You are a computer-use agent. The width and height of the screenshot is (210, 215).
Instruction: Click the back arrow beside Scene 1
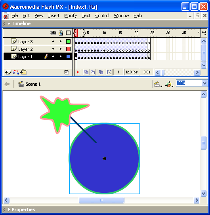pos(7,84)
